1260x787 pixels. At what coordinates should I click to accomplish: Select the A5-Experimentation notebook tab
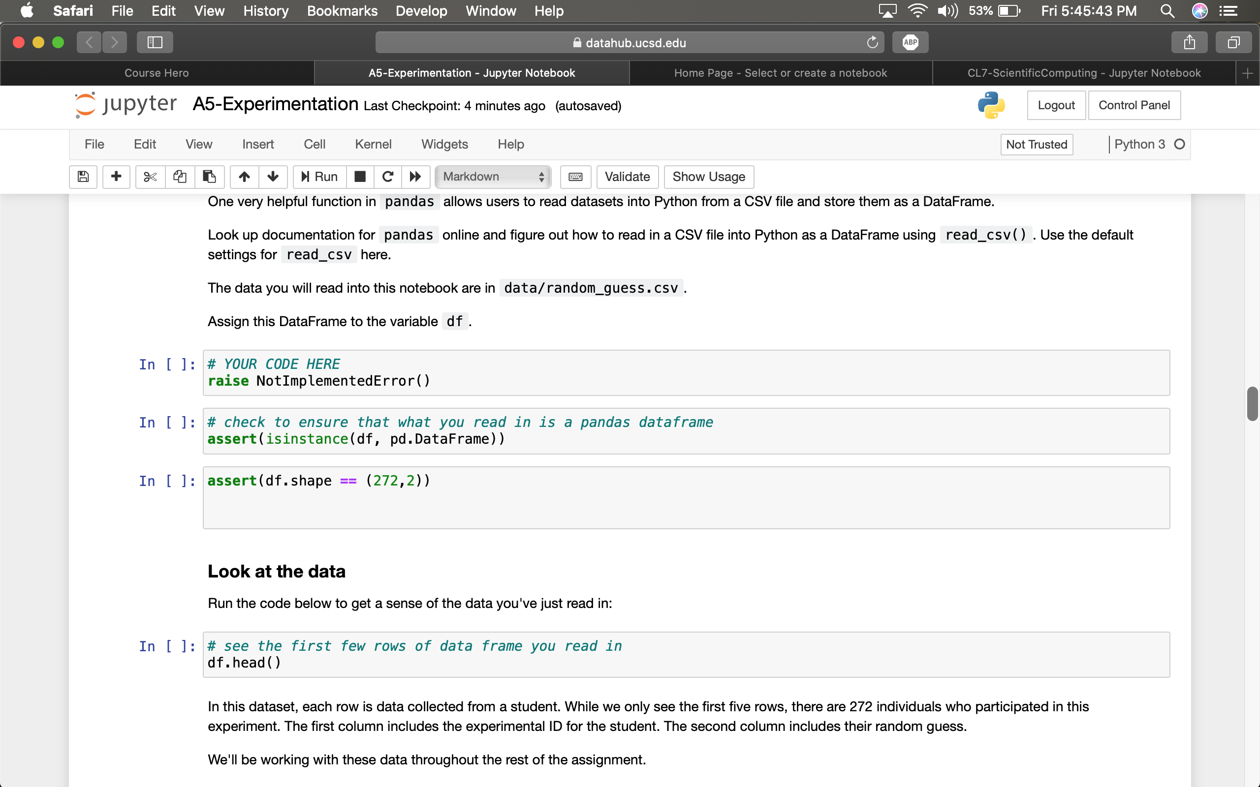point(470,72)
